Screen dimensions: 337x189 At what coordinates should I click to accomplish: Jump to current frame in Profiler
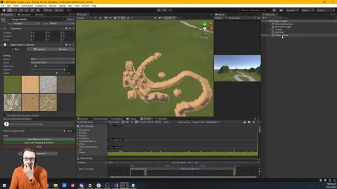click(136, 122)
